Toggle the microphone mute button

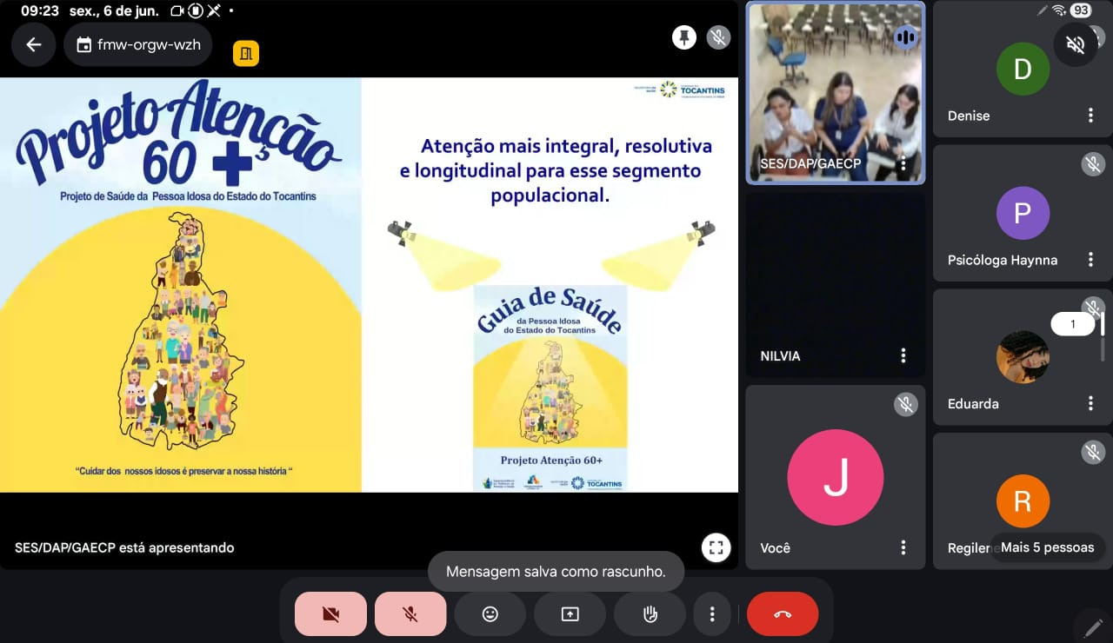coord(410,614)
